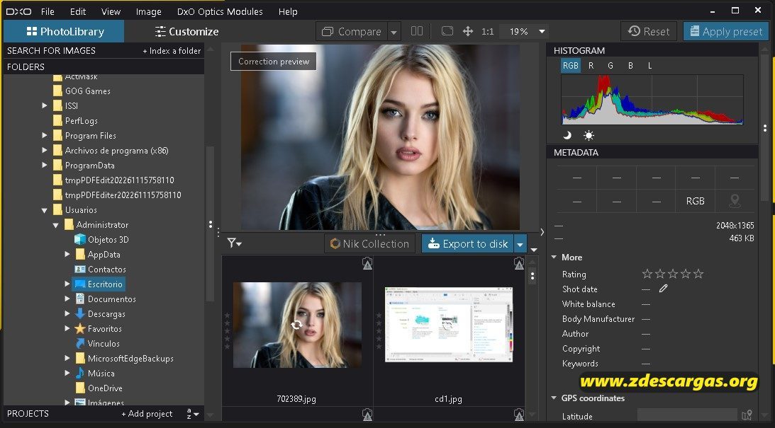Expand the AppData folder
The height and width of the screenshot is (428, 775).
point(67,255)
